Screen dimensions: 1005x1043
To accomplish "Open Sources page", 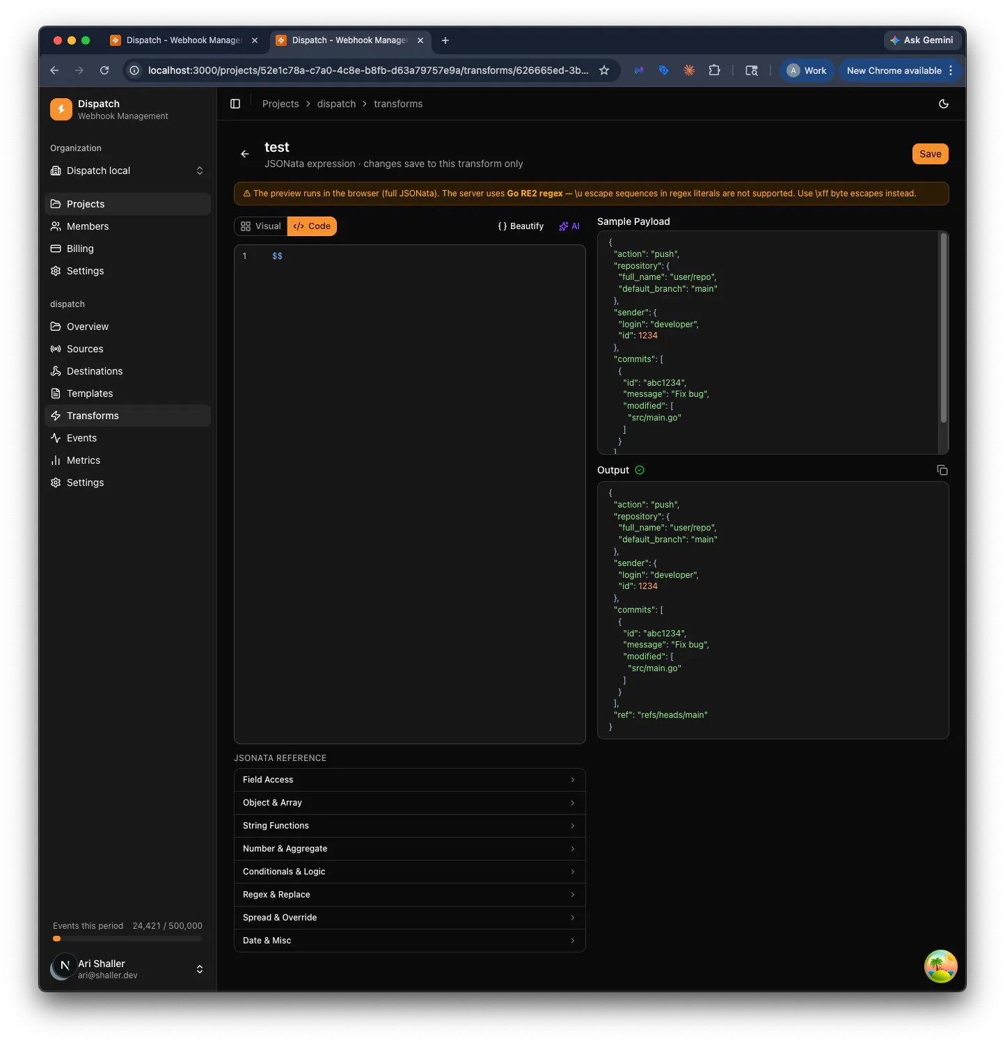I will (x=128, y=349).
